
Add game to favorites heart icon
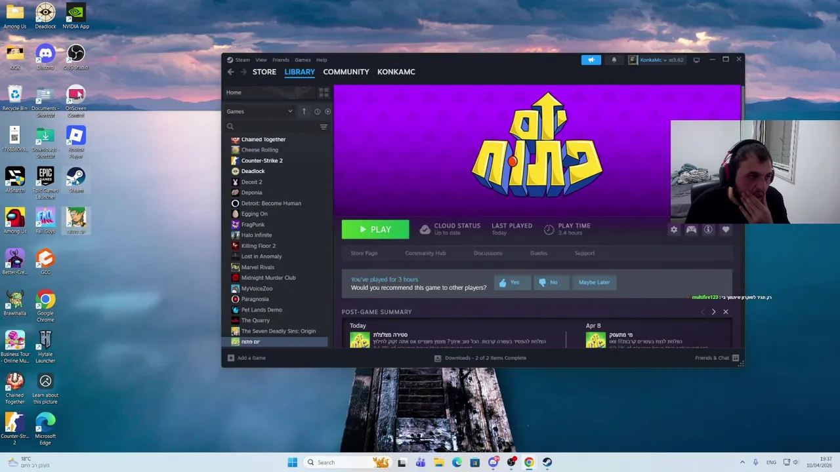(726, 229)
